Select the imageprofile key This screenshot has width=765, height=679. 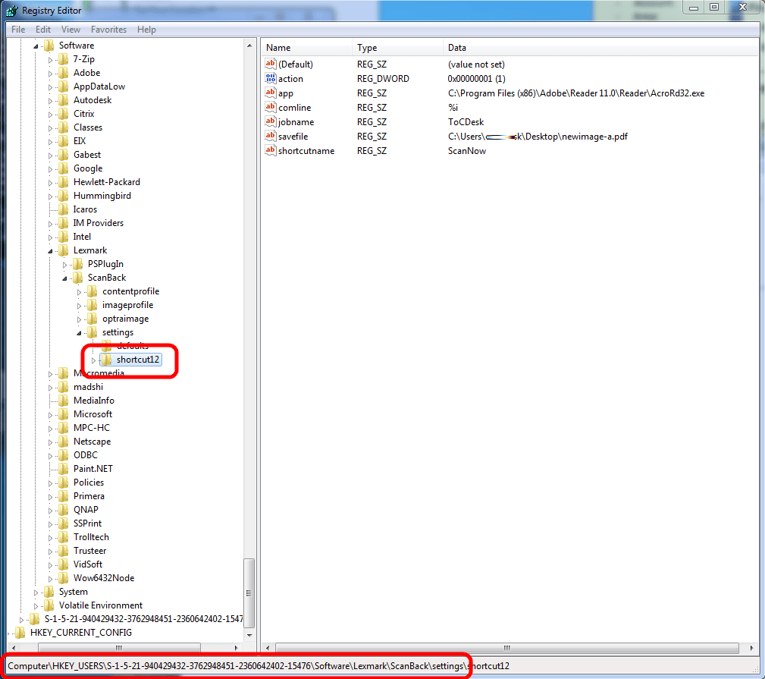[127, 305]
